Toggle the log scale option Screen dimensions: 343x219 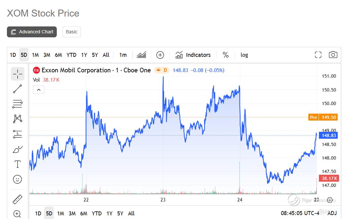coord(244,55)
